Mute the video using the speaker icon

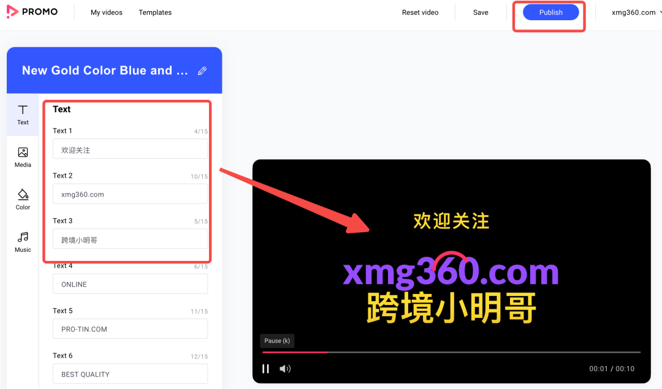click(286, 368)
